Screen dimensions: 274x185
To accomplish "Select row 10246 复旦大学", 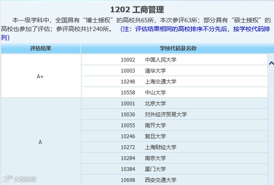I will tap(174, 136).
